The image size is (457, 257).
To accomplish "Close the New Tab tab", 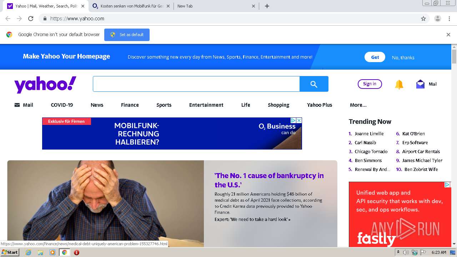I will click(x=253, y=6).
